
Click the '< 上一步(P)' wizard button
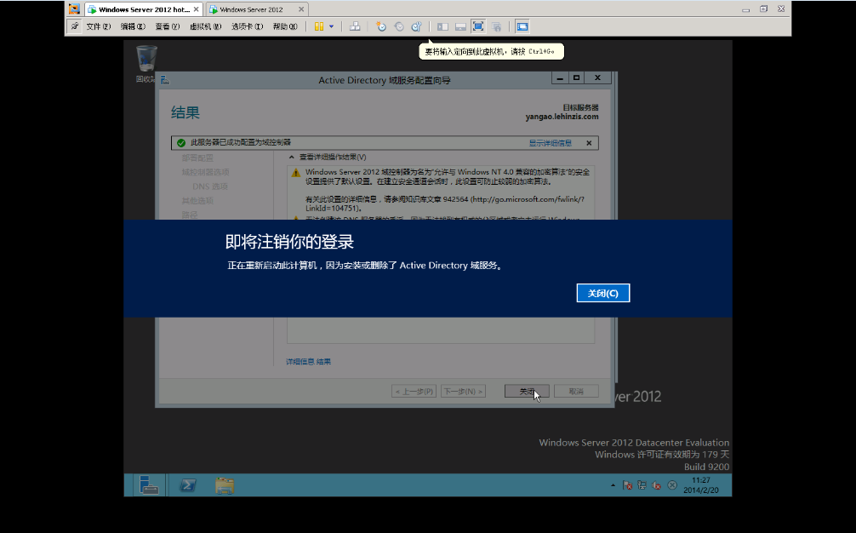(x=414, y=391)
